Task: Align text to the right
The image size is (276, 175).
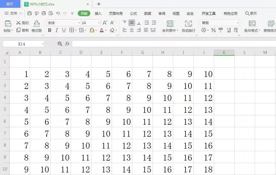Action: point(139,30)
